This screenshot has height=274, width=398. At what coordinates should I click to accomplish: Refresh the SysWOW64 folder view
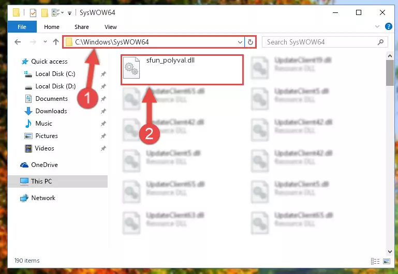[x=250, y=42]
